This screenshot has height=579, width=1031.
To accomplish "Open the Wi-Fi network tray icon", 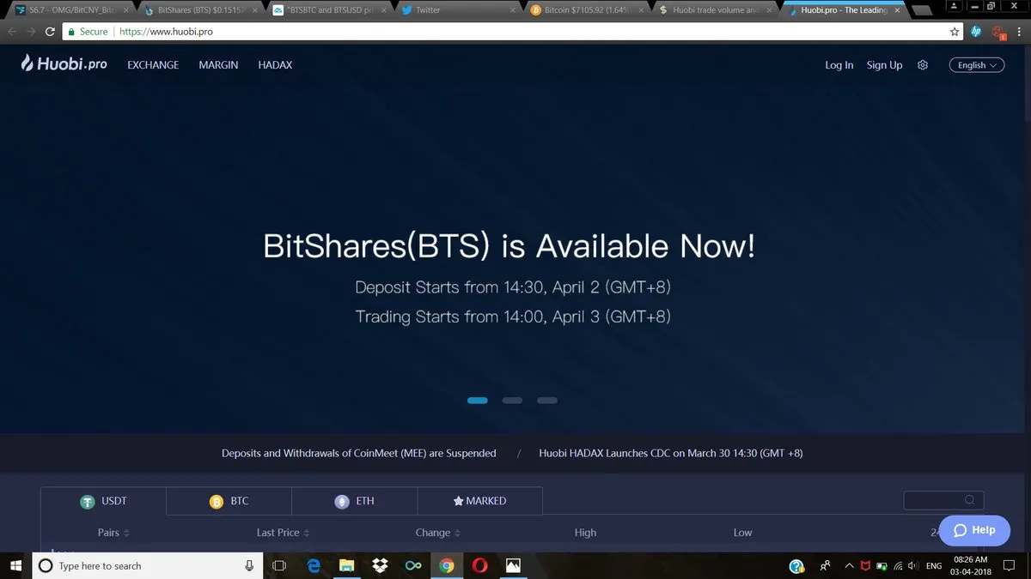I will pyautogui.click(x=898, y=566).
